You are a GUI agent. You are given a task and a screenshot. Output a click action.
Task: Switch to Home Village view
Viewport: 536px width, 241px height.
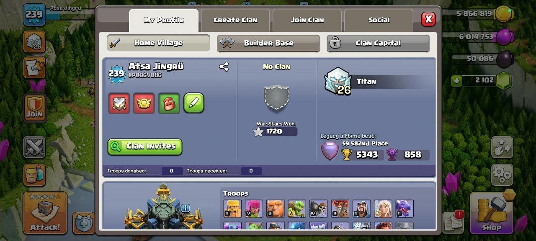tap(158, 43)
